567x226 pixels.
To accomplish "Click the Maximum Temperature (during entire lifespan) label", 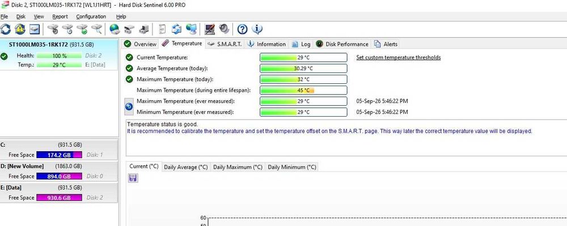I will tap(193, 90).
